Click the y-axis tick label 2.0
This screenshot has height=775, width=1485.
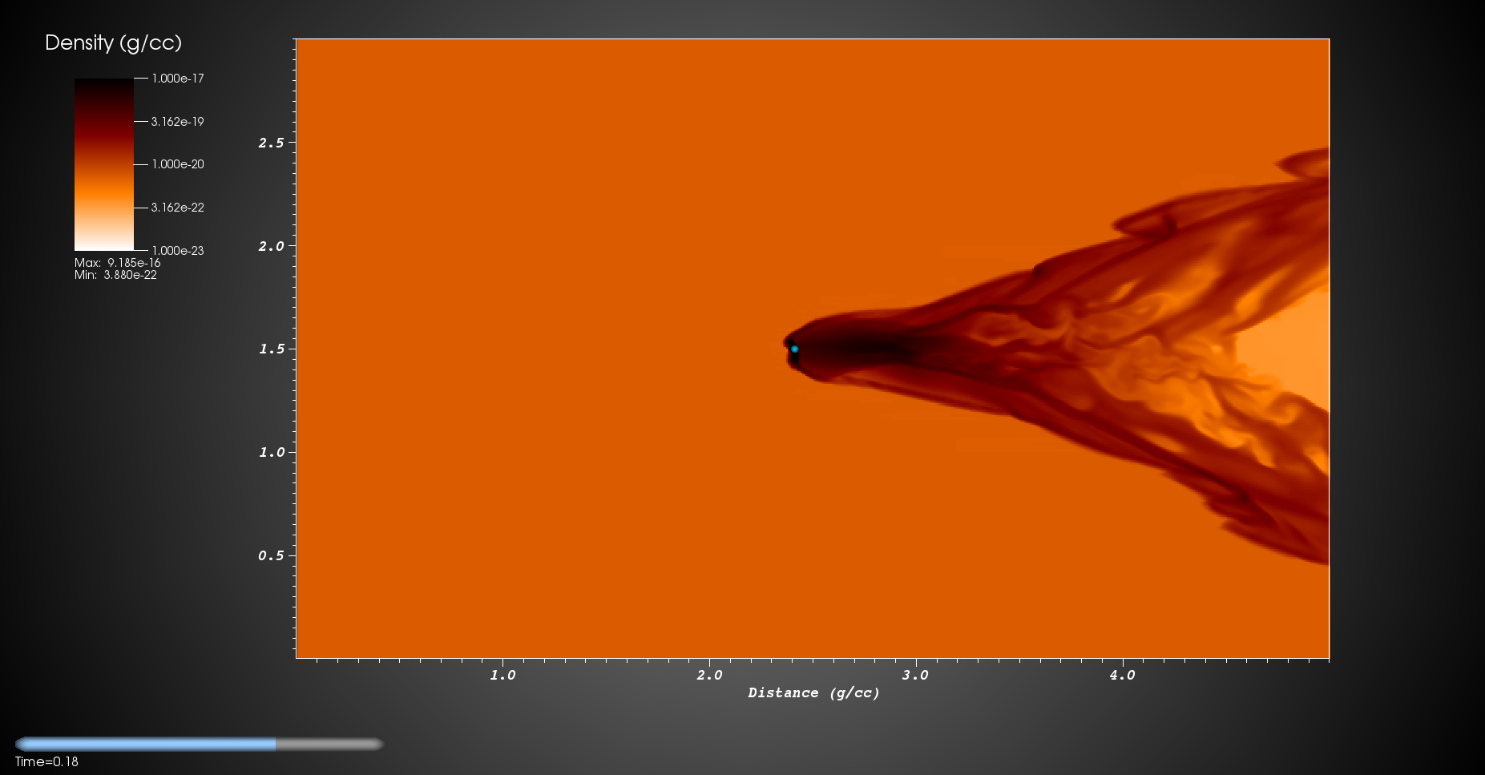271,246
